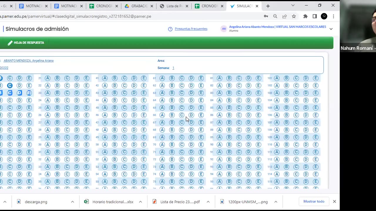376x211 pixels.
Task: Close the downloads bar with X
Action: [x=334, y=201]
